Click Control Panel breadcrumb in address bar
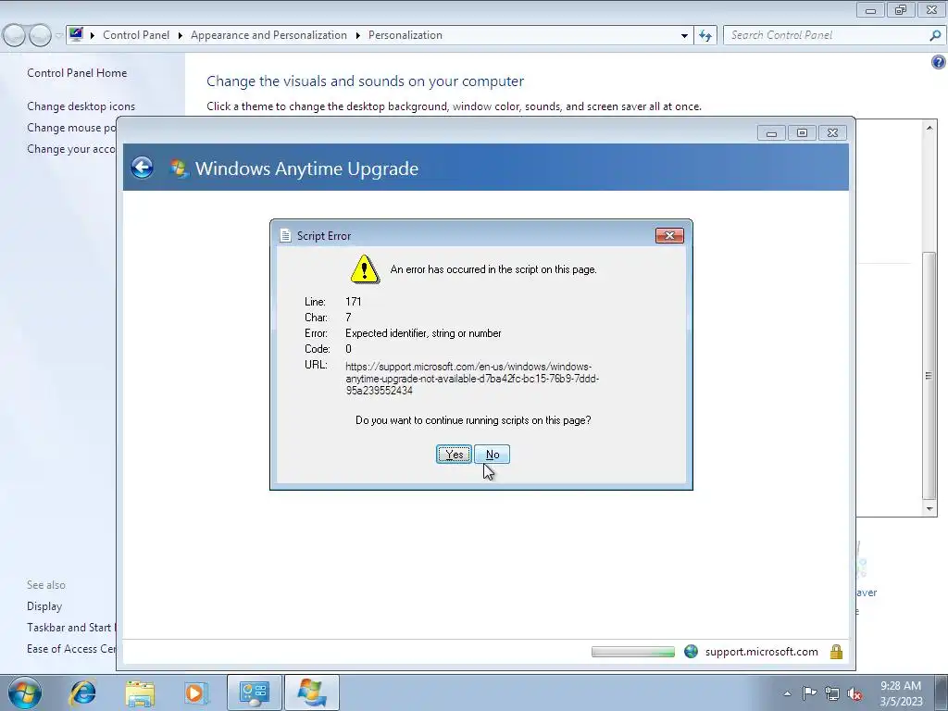This screenshot has width=948, height=711. (x=136, y=35)
